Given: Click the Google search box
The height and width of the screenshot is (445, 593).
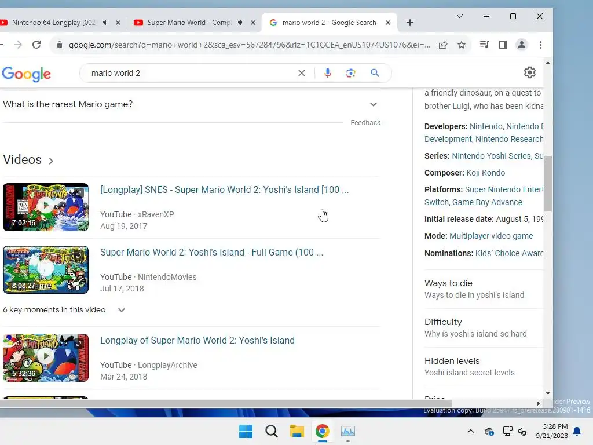Looking at the screenshot, I should [x=189, y=73].
